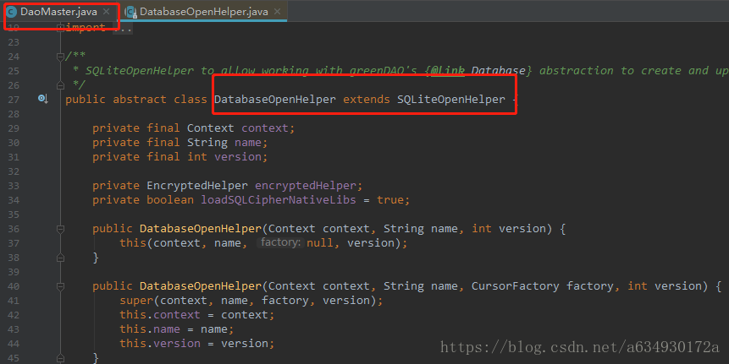Click the 'Context' type on line 29
729x364 pixels.
(211, 128)
